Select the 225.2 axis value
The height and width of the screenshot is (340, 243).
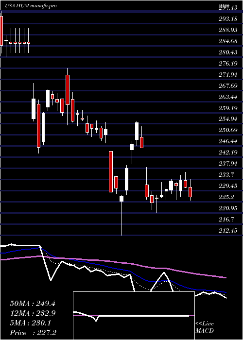point(226,197)
